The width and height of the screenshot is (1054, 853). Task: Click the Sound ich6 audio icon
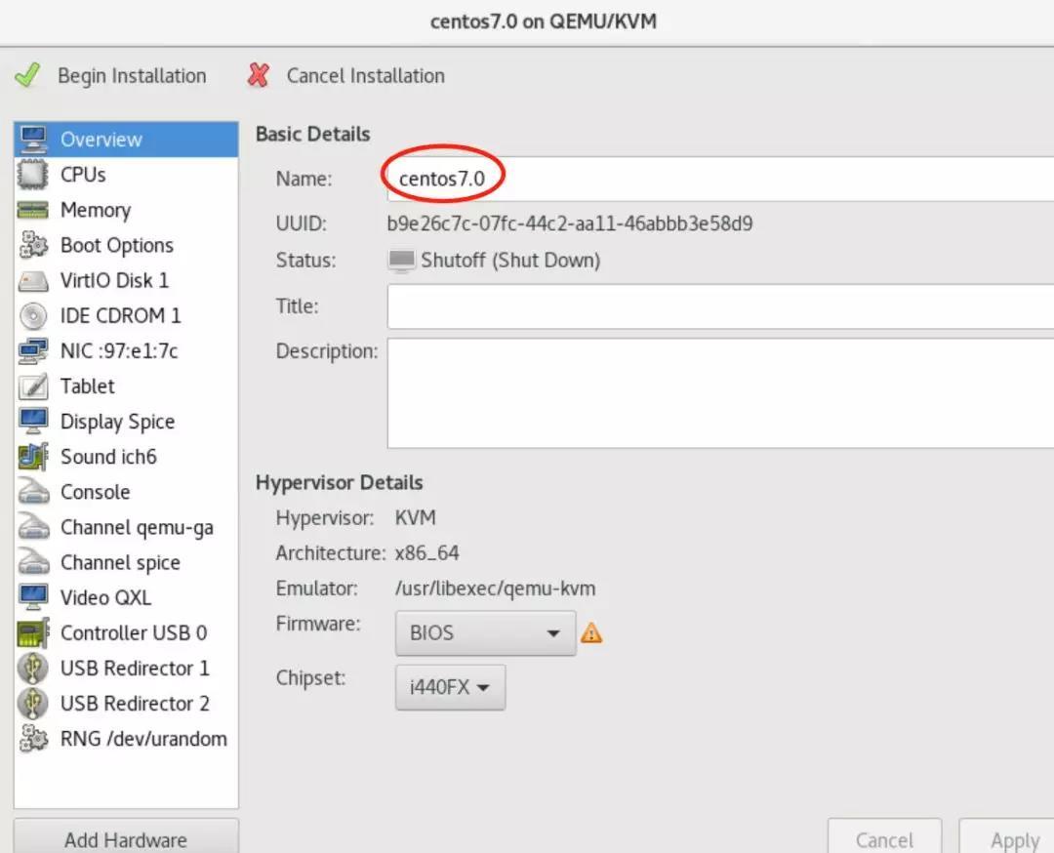[33, 457]
